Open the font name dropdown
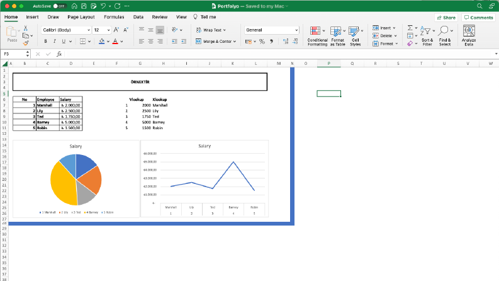This screenshot has height=281, width=499. [89, 30]
